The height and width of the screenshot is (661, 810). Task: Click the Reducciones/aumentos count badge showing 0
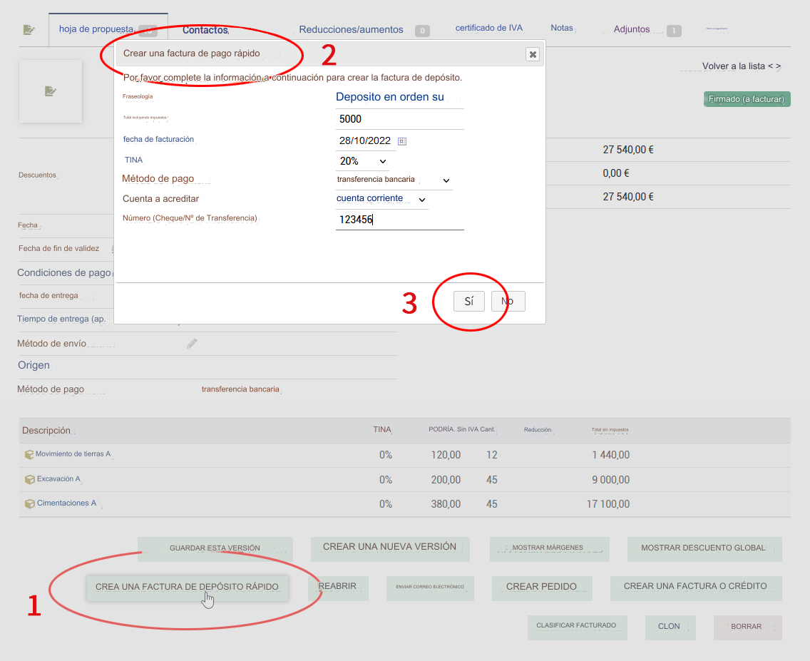pos(422,31)
